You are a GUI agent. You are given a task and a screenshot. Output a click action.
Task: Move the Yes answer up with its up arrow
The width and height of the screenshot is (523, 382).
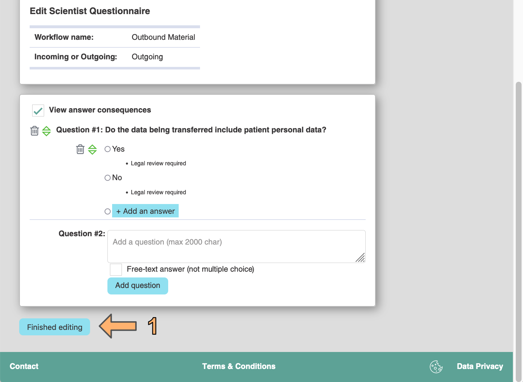pyautogui.click(x=92, y=147)
